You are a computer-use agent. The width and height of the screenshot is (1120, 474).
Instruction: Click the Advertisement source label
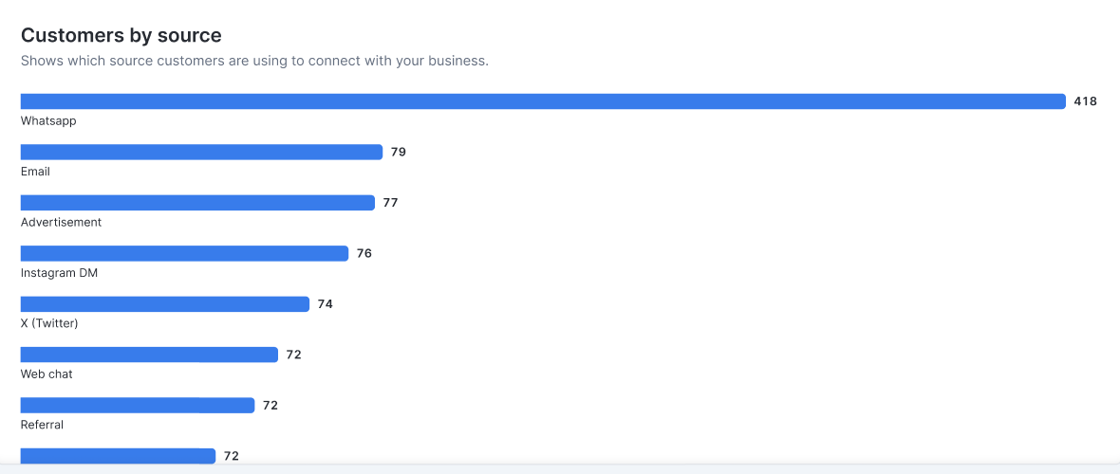click(62, 223)
